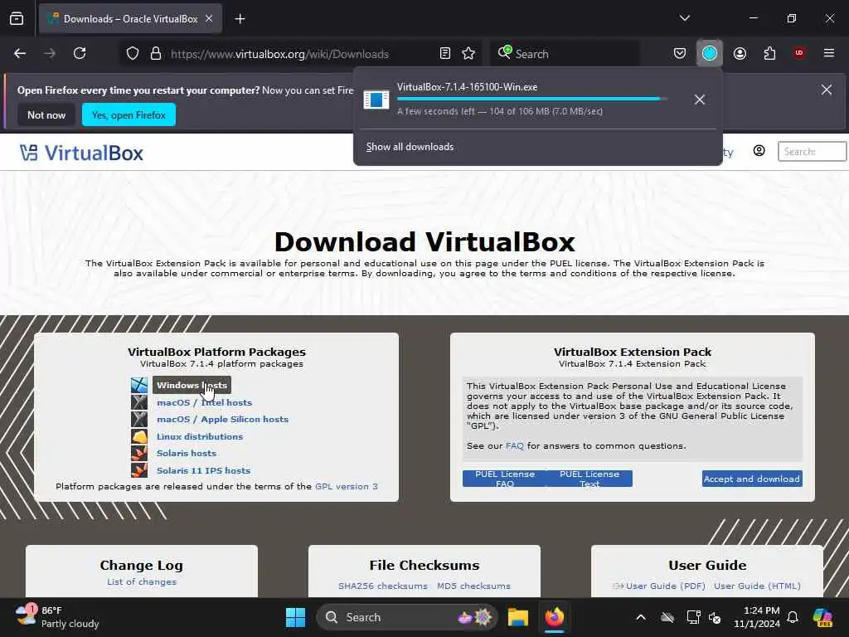Open the List of changes link
The image size is (849, 637).
pos(142,581)
